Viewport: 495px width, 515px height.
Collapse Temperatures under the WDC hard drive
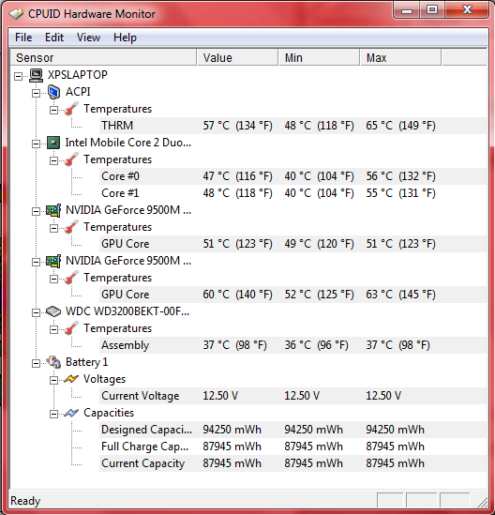click(x=53, y=329)
